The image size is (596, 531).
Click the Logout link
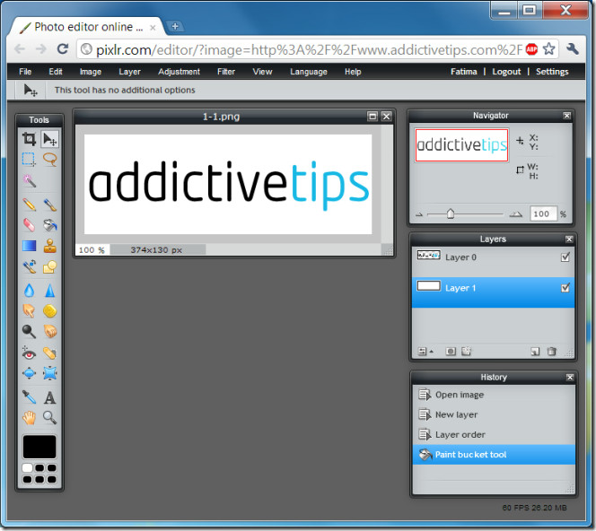pyautogui.click(x=506, y=72)
